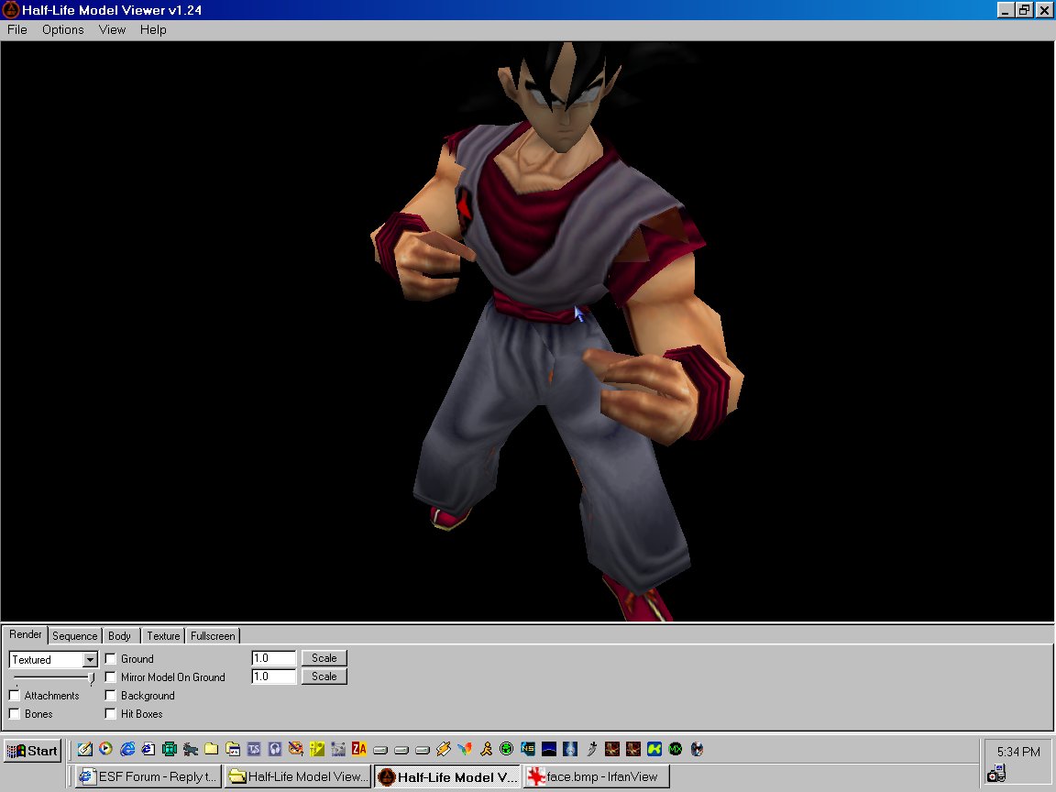The image size is (1056, 792).
Task: Click the ZA ZoneAlarm quick launch icon
Action: 359,749
